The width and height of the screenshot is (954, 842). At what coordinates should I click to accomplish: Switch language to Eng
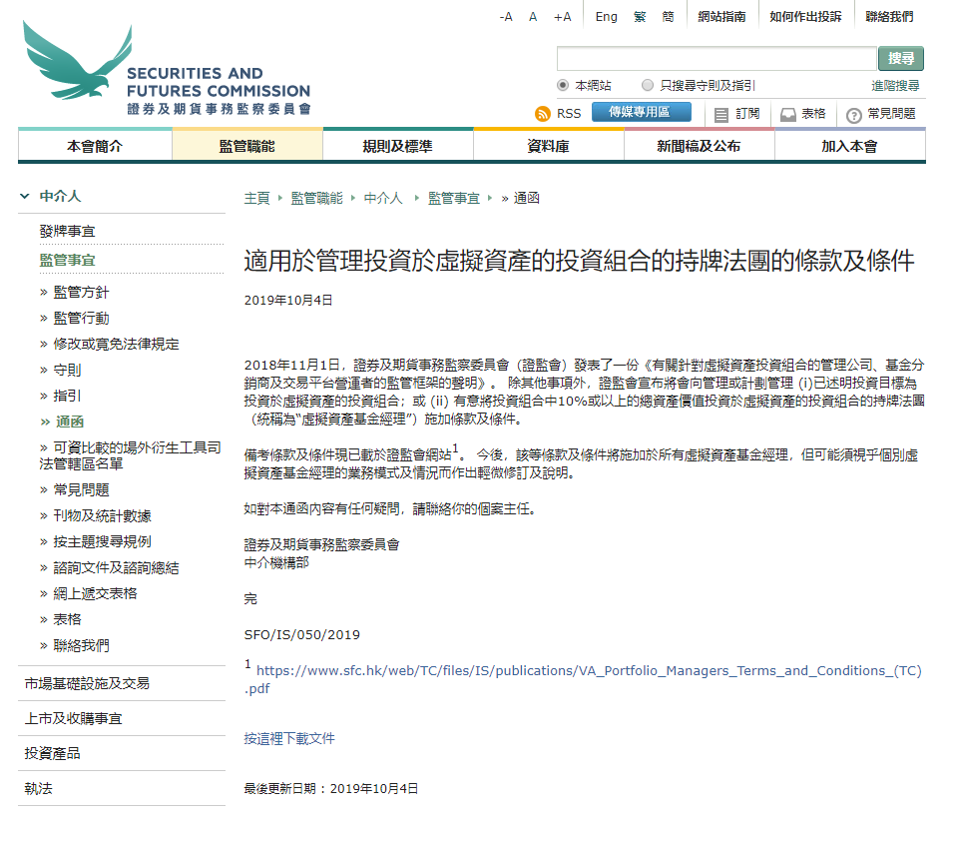[606, 17]
